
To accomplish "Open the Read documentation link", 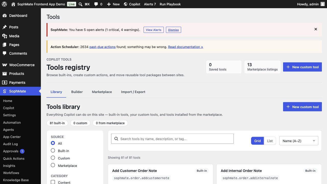I will click(x=185, y=47).
